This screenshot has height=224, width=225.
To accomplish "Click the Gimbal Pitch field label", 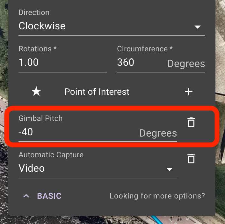I will click(40, 118).
